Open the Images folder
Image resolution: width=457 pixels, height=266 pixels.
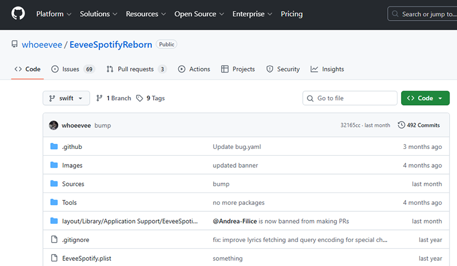pyautogui.click(x=73, y=165)
